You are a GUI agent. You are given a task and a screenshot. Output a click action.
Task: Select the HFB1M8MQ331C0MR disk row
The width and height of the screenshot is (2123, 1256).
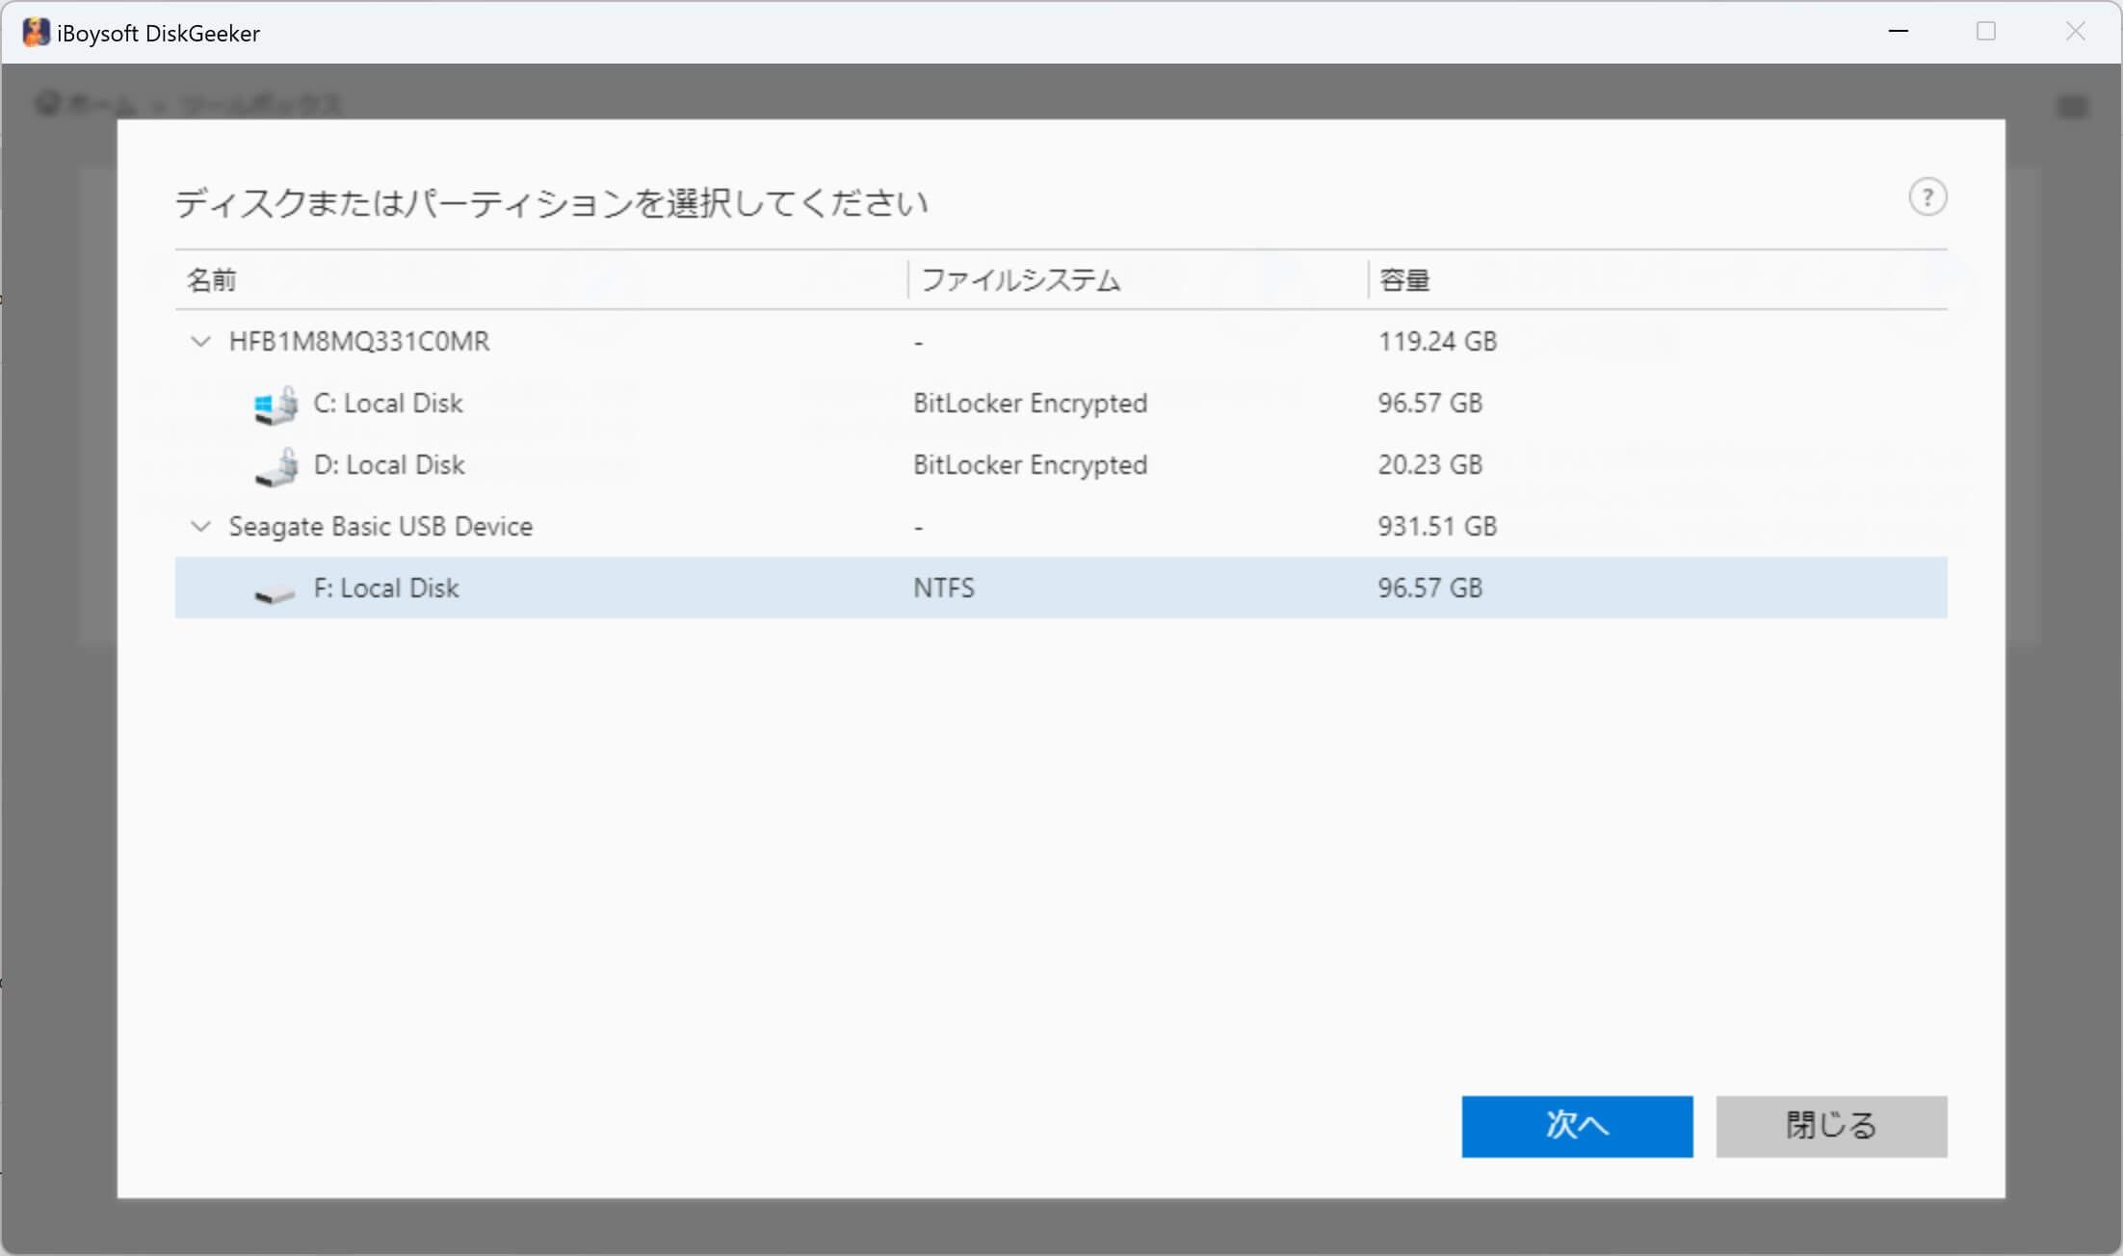pyautogui.click(x=1061, y=341)
